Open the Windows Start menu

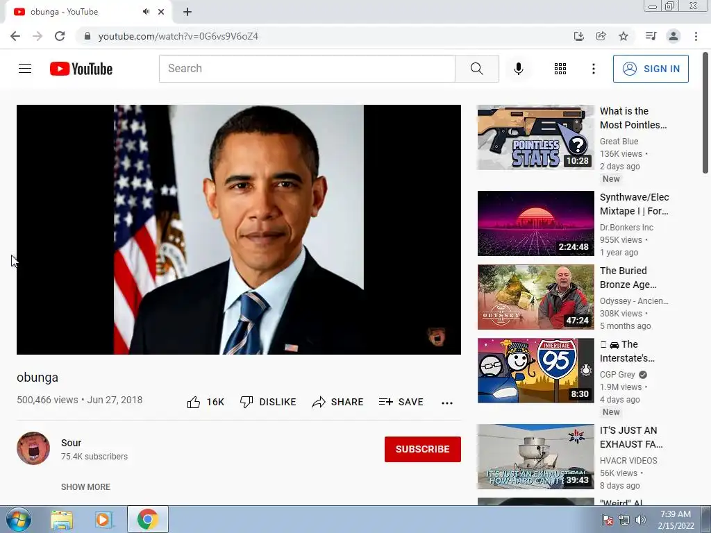click(19, 519)
